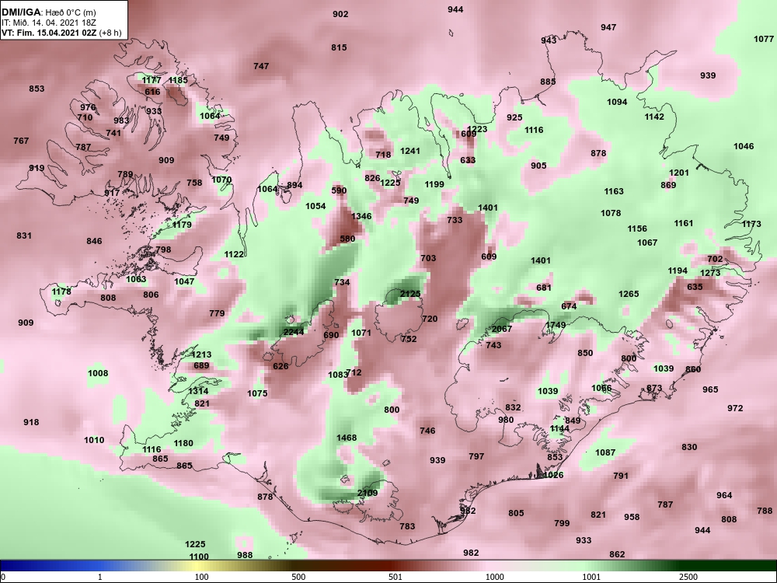Click the map value 976
Viewport: 777px width, 583px height.
pos(89,107)
